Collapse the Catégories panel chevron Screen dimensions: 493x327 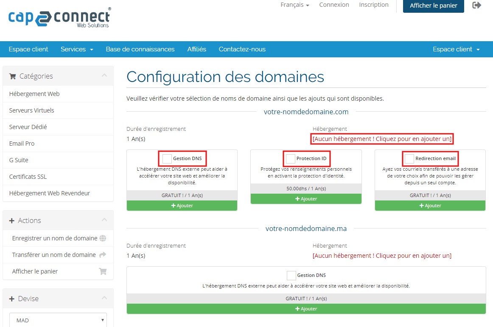pyautogui.click(x=104, y=76)
